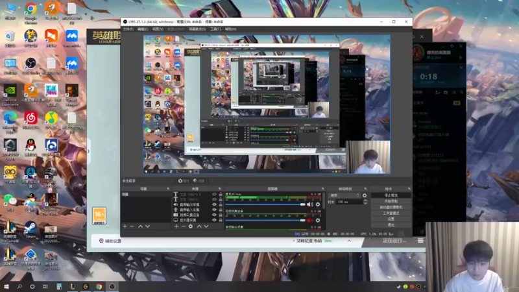519x292 pixels.
Task: Open the scene transition type dropdown
Action: (x=344, y=196)
